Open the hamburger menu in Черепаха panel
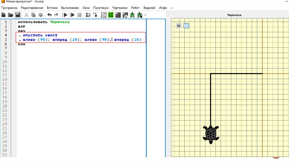This screenshot has height=162, width=289. [x=179, y=26]
